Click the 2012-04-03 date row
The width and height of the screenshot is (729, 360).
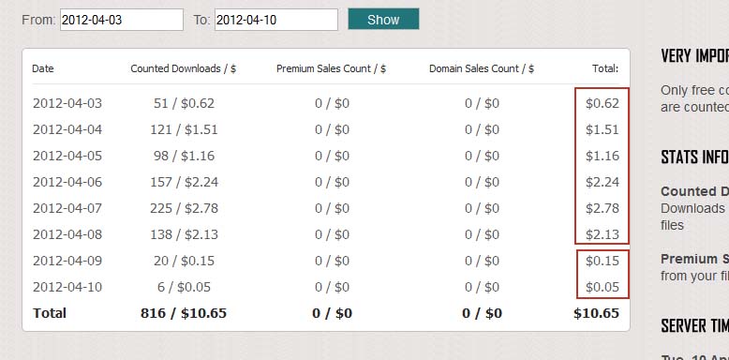[x=325, y=103]
